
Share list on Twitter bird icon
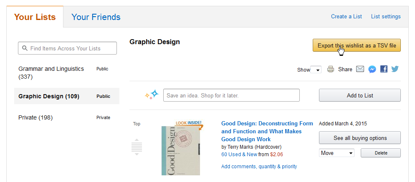(x=395, y=69)
